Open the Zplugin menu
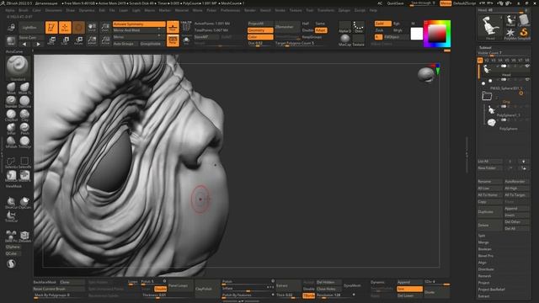The image size is (539, 303). tap(344, 10)
